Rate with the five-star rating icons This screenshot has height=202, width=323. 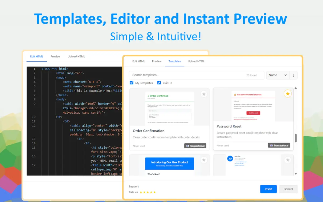tap(148, 192)
